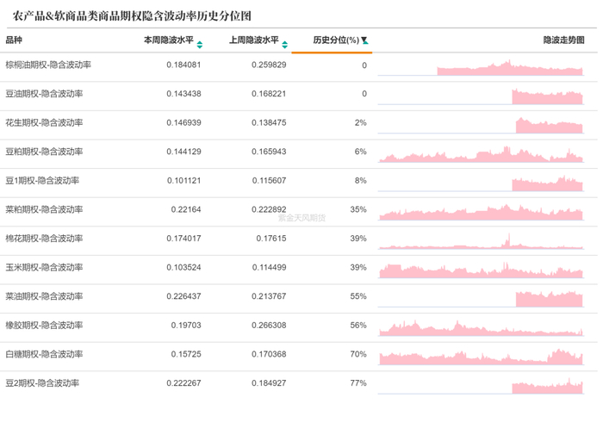Viewport: 603px width, 441px height.
Task: Select the 历史分位(%) header label
Action: tap(335, 40)
